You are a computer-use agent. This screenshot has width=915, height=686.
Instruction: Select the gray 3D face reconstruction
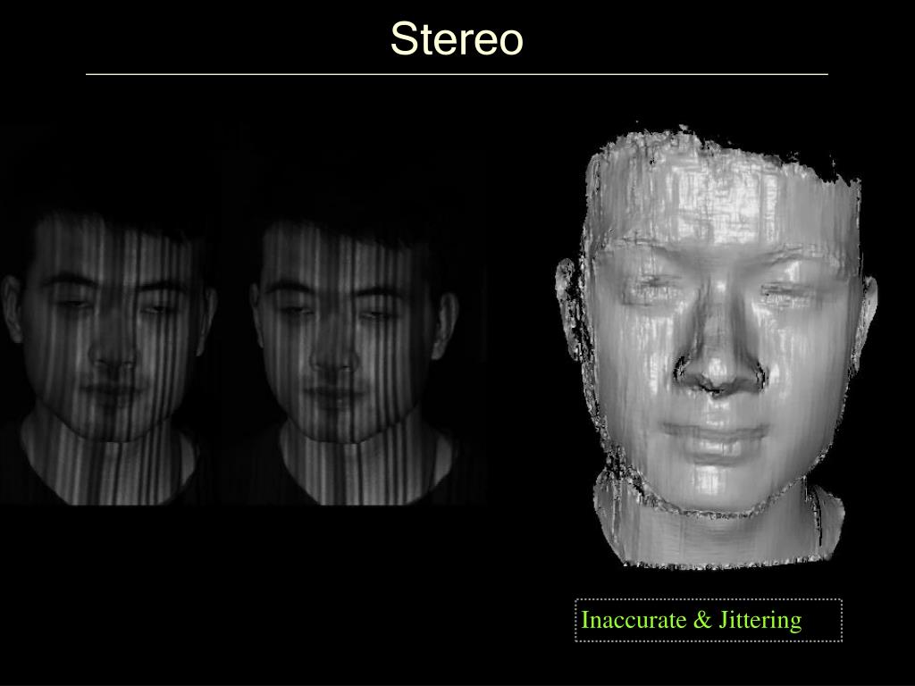pos(717,347)
